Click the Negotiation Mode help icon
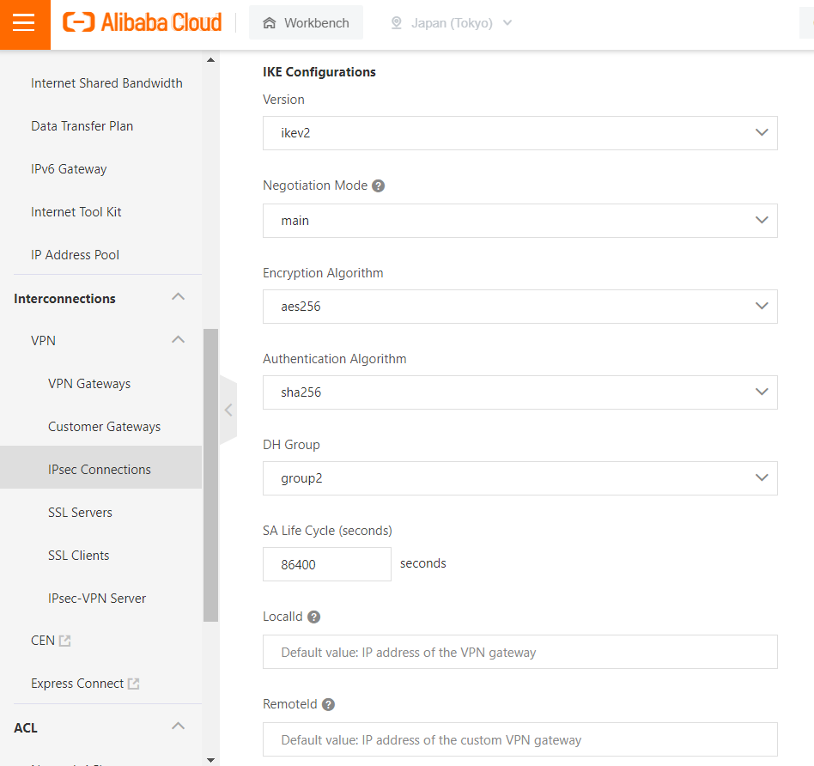The image size is (814, 766). [x=378, y=185]
